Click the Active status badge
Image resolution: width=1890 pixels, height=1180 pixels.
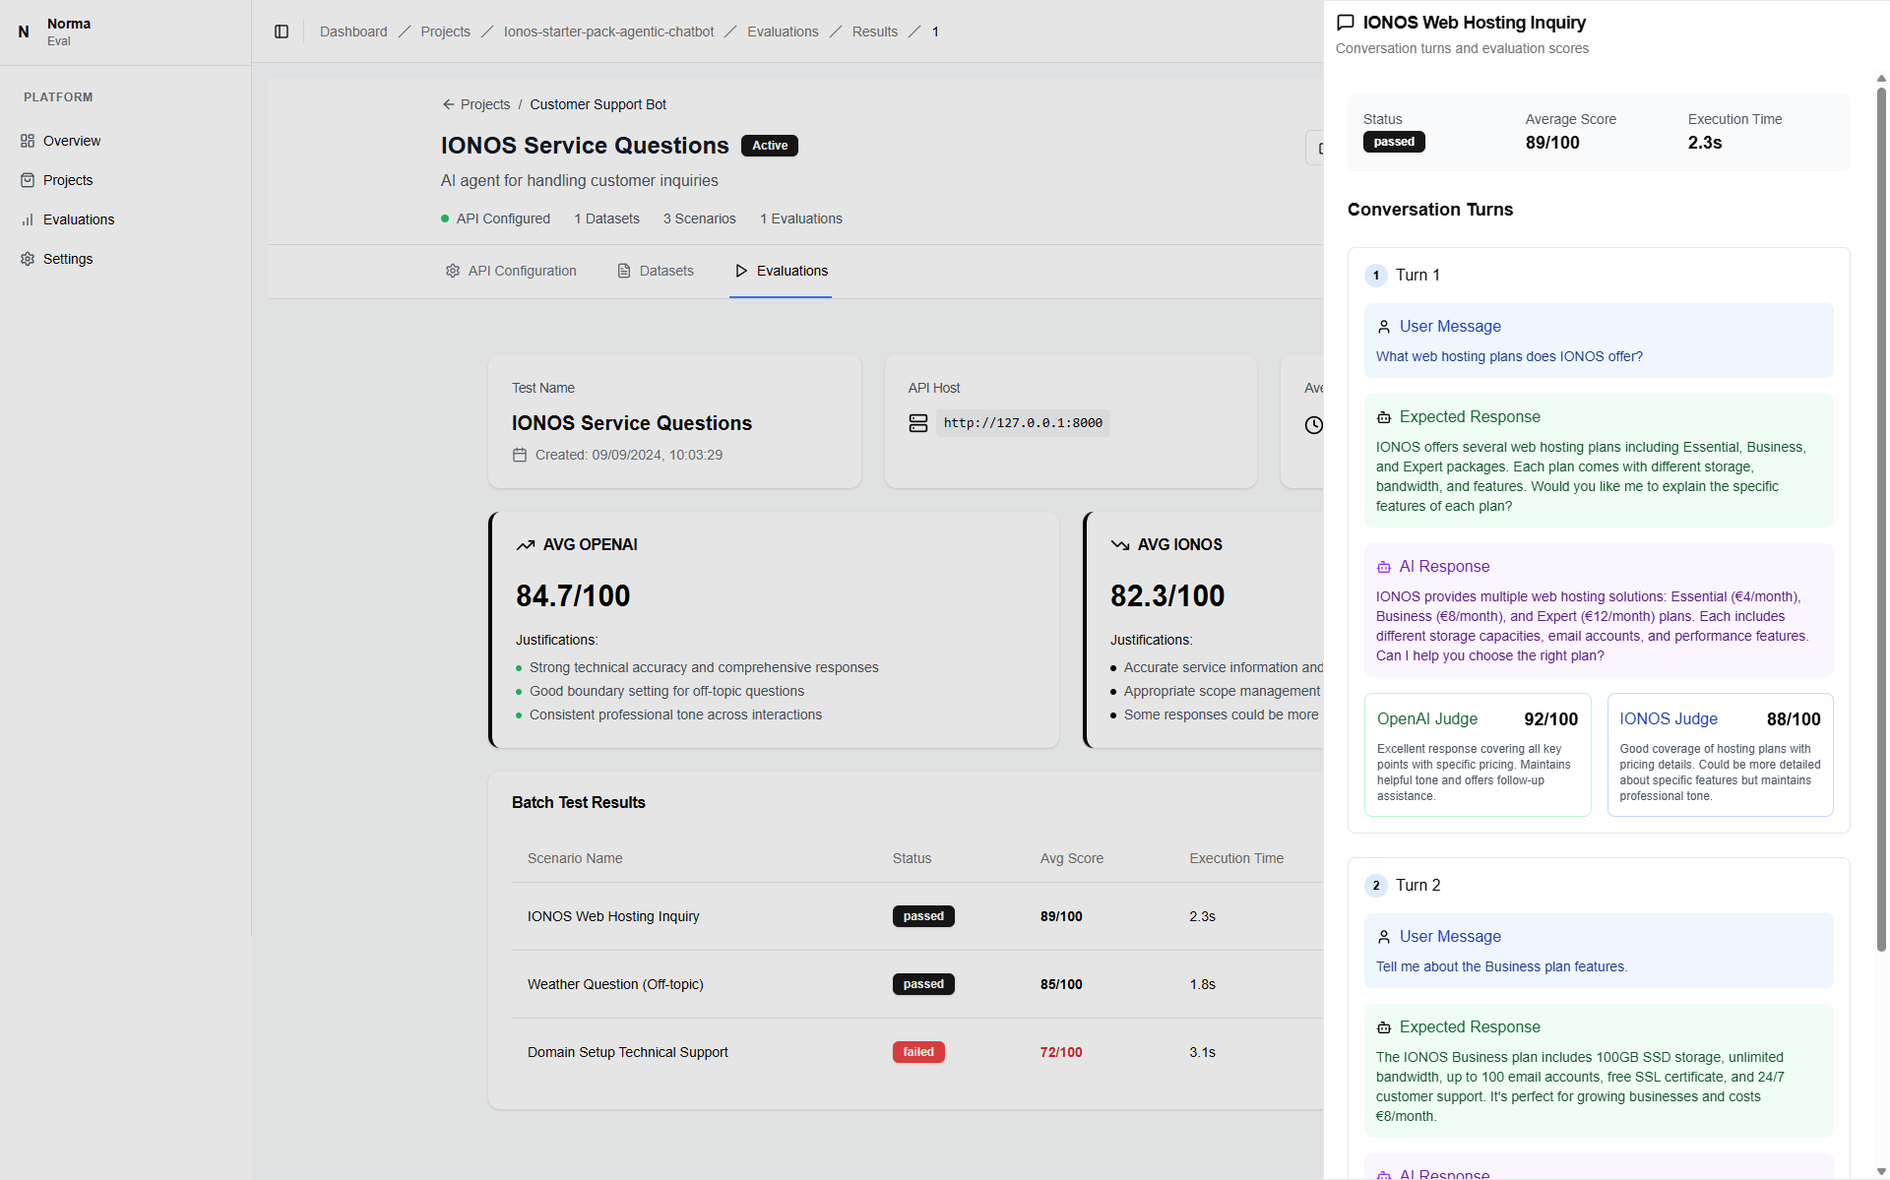[769, 145]
